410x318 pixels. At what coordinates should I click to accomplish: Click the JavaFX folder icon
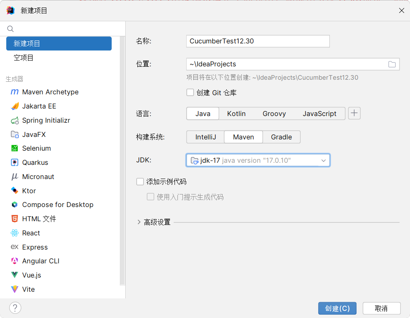[x=15, y=134]
